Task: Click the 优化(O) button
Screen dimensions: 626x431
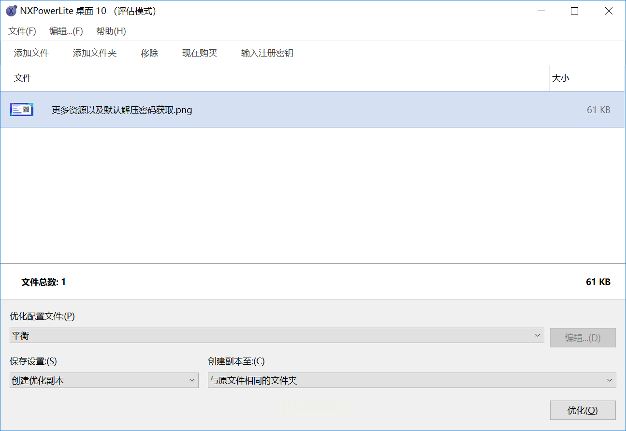Action: pyautogui.click(x=583, y=410)
